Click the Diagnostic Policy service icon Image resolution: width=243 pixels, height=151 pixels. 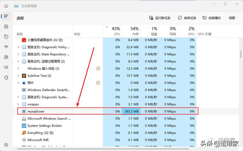click(x=24, y=47)
